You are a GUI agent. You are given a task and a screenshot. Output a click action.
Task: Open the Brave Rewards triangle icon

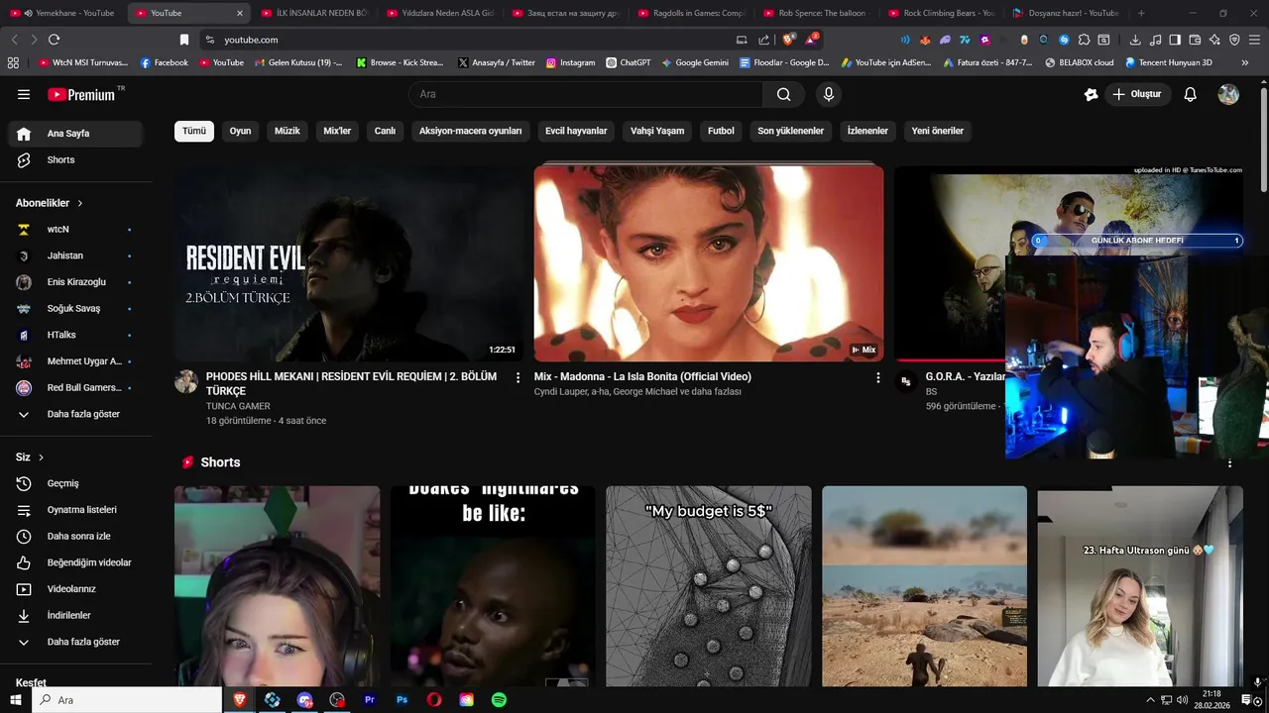coord(812,40)
